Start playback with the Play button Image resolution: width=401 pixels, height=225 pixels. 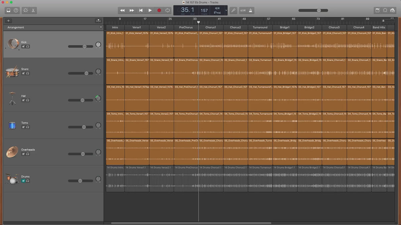pos(150,10)
